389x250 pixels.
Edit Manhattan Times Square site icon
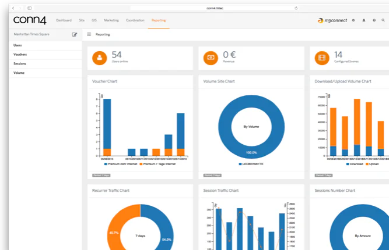(75, 34)
